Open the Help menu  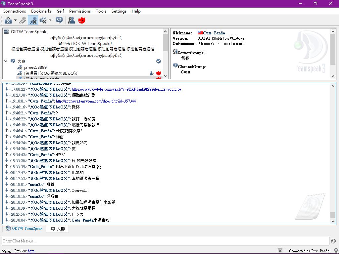tap(136, 11)
